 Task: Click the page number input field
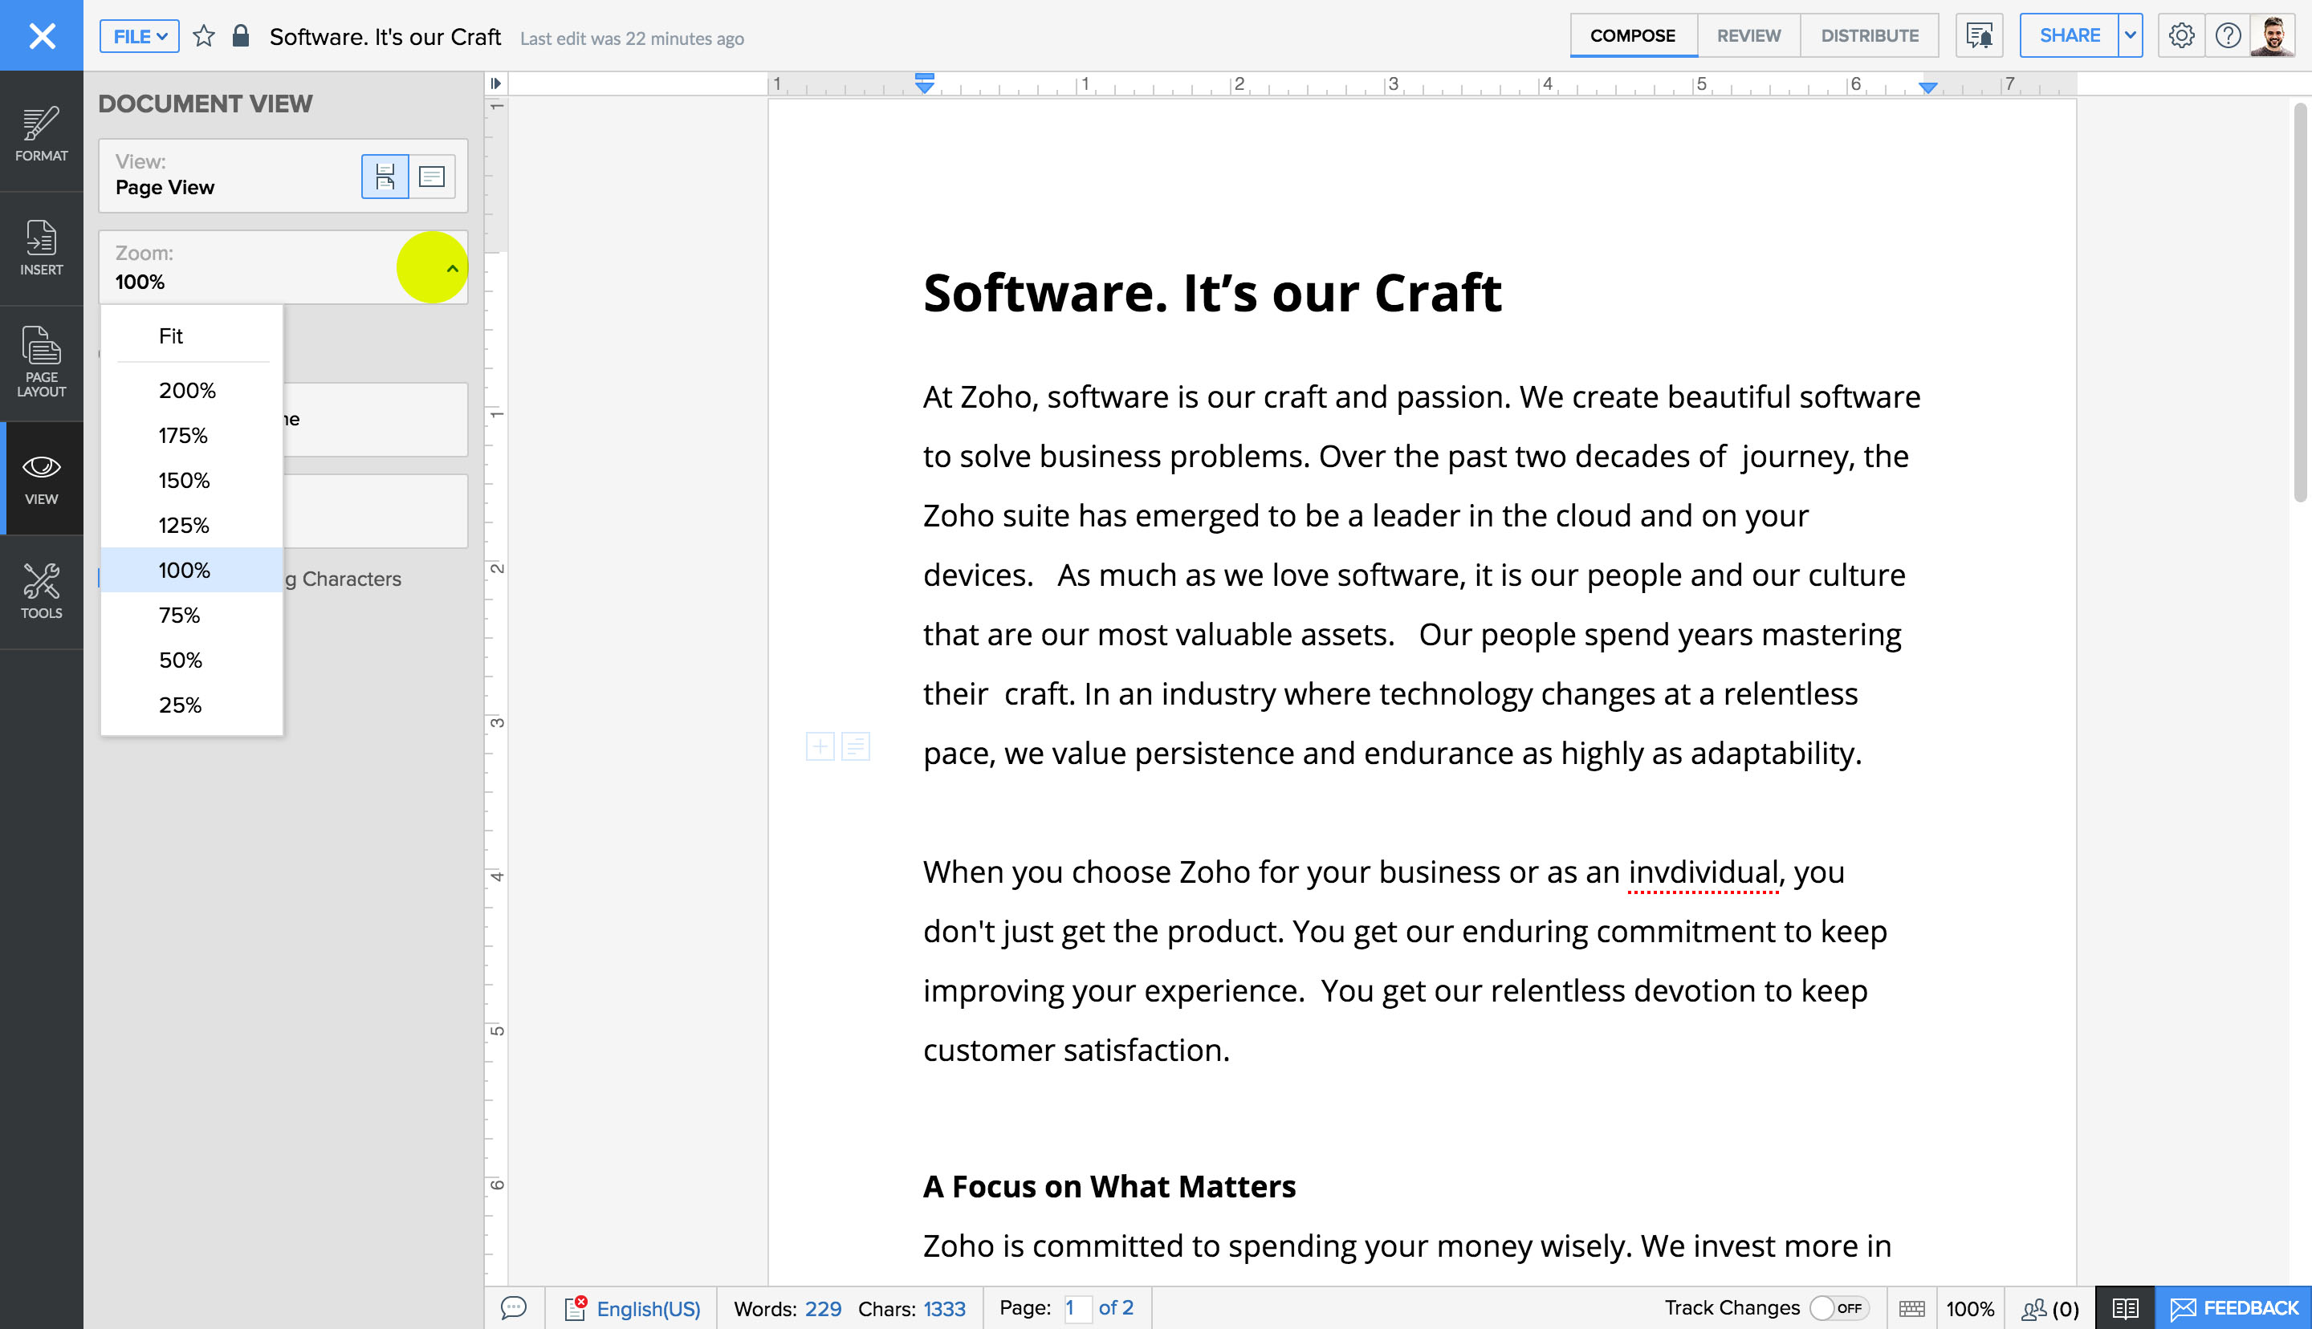click(x=1077, y=1308)
